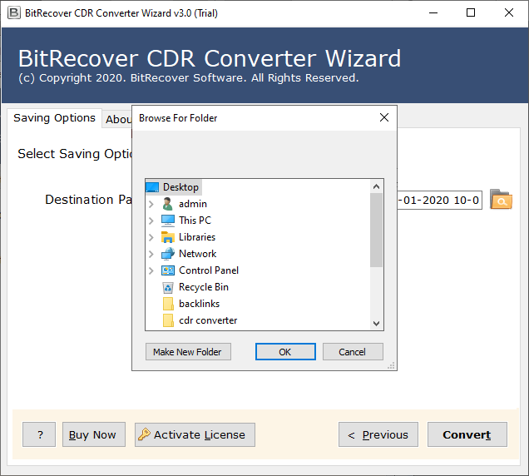
Task: Switch to the Saving Options tab
Action: pyautogui.click(x=54, y=118)
